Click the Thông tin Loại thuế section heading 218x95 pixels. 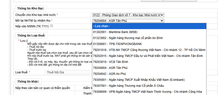31,35
